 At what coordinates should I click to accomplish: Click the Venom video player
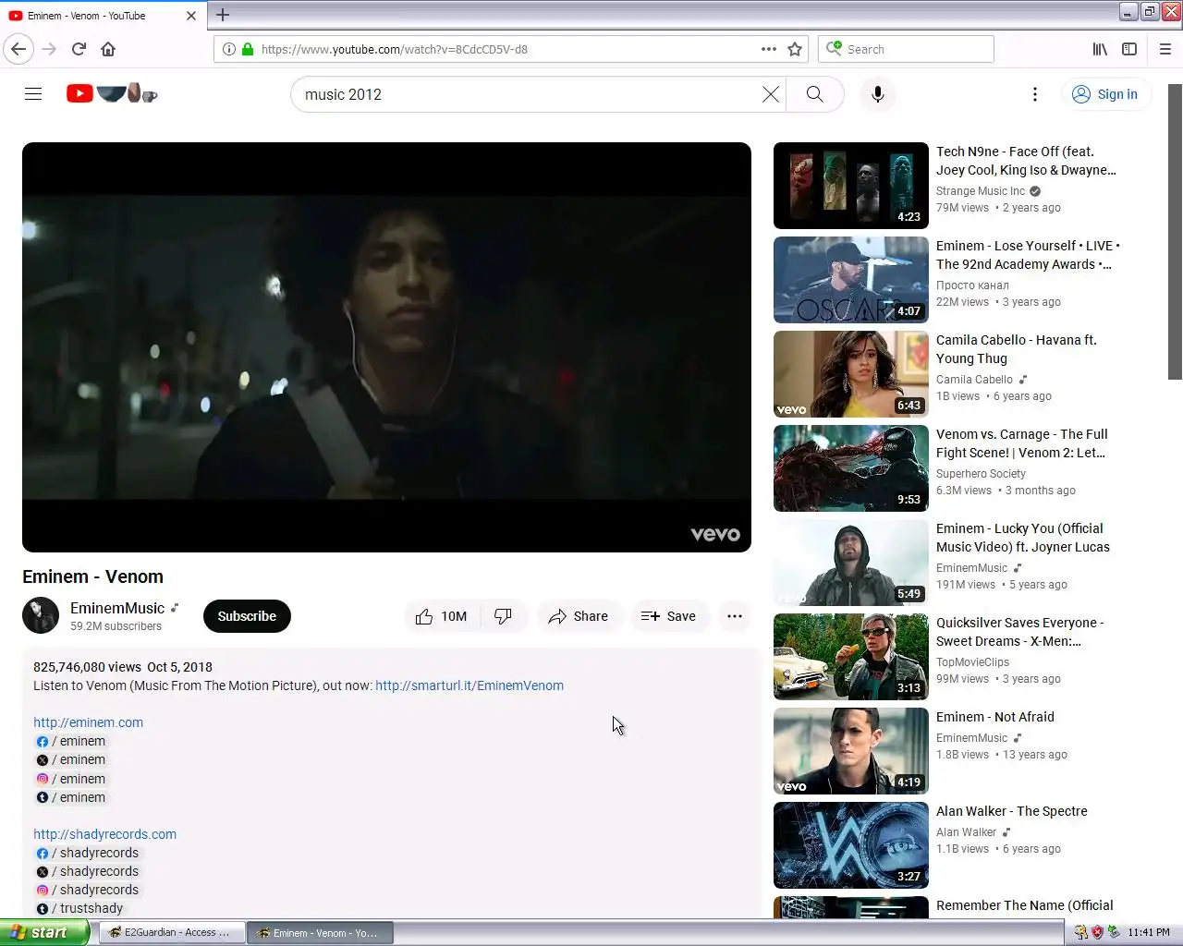pyautogui.click(x=386, y=347)
